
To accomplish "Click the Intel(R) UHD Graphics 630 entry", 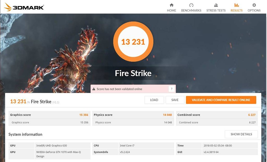I will click(52, 146).
